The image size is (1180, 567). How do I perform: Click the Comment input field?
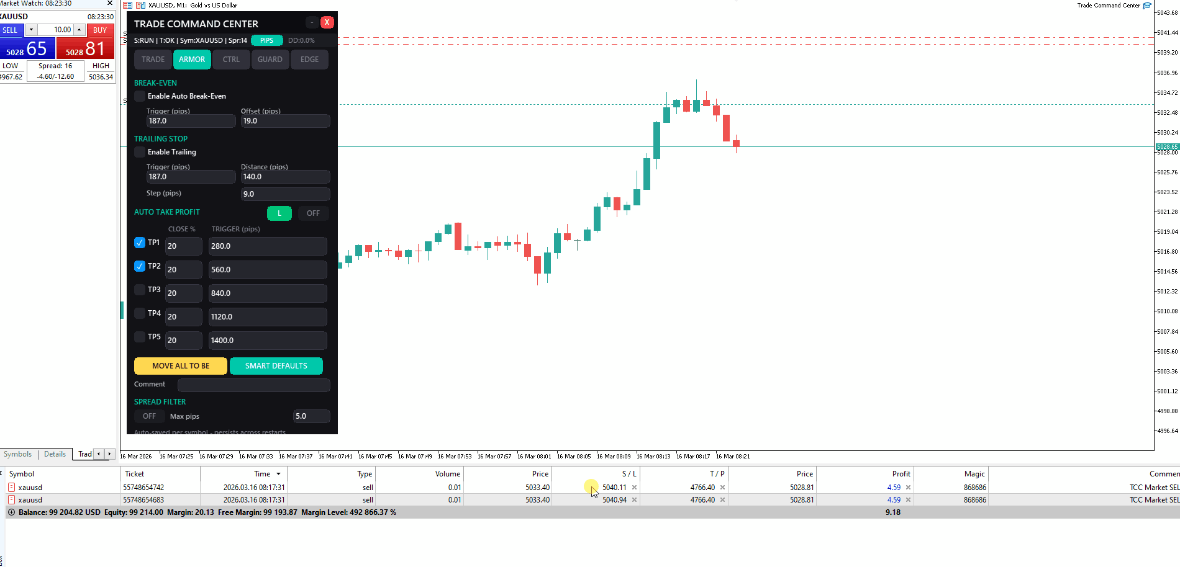[253, 385]
